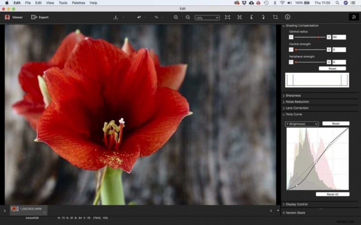Click the Central radius slider handle
The height and width of the screenshot is (225, 361).
coord(318,37)
